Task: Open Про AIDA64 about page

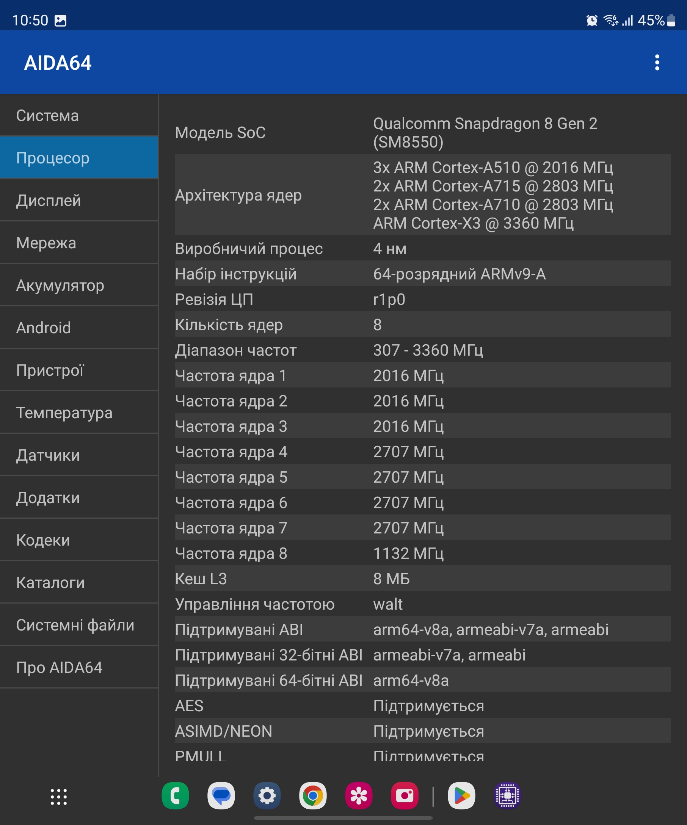Action: [x=79, y=667]
